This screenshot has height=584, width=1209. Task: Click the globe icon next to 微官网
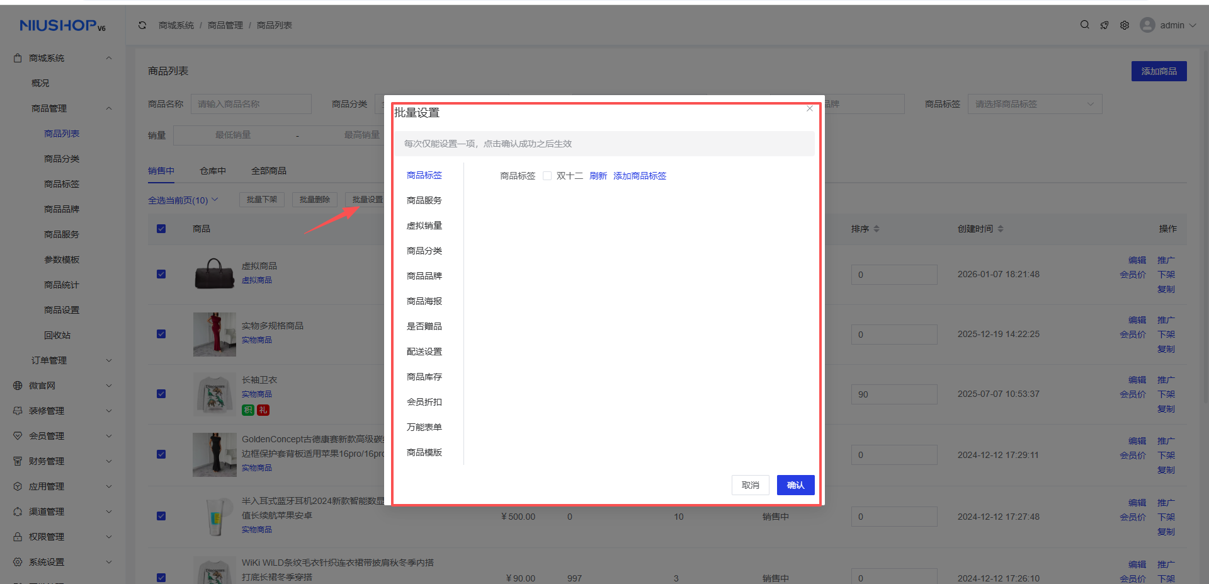click(18, 386)
